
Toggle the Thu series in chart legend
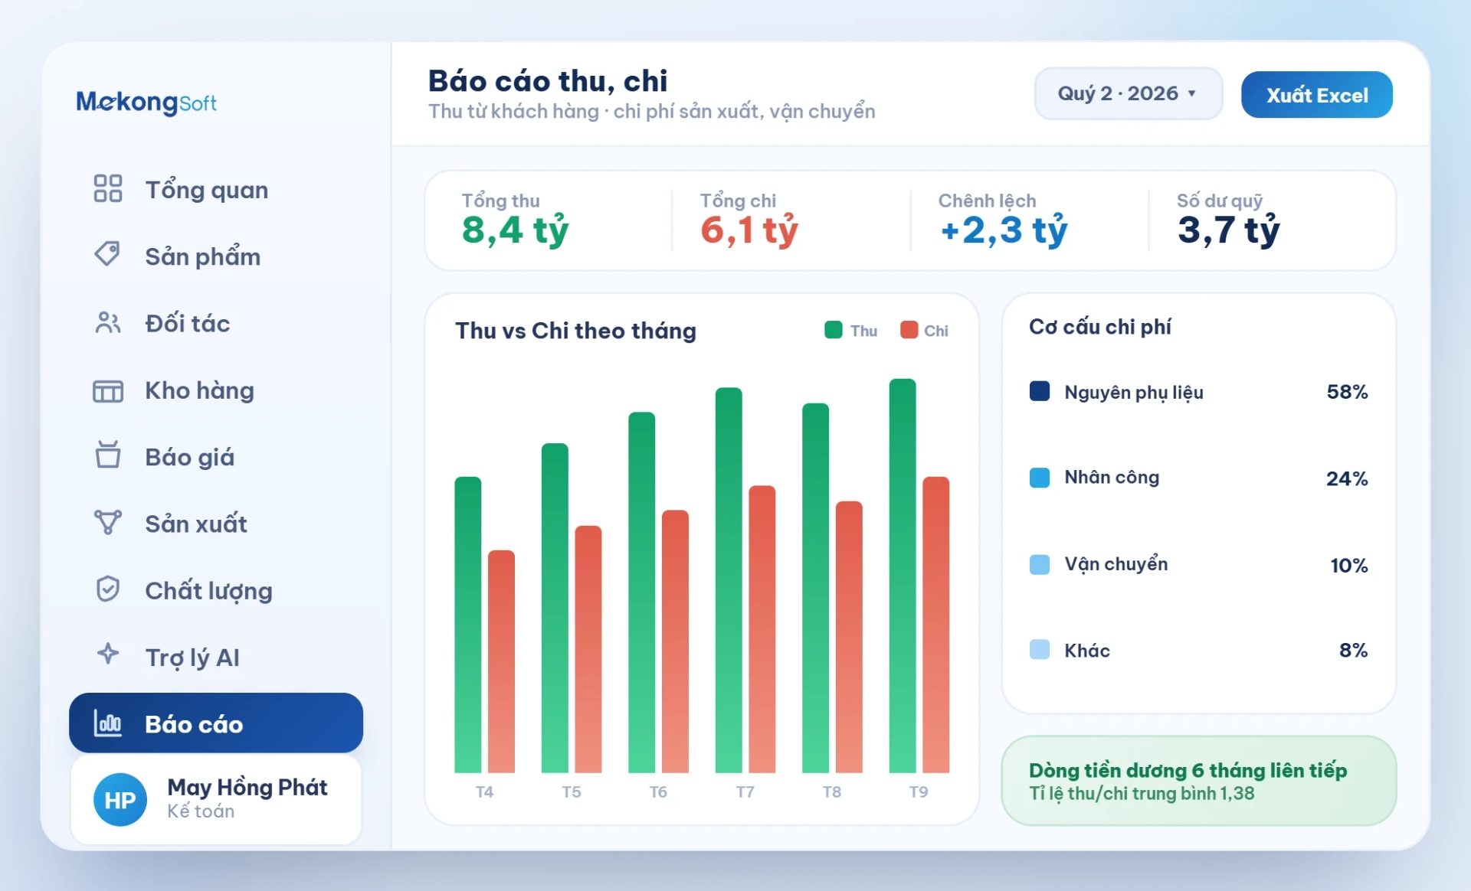pos(851,331)
